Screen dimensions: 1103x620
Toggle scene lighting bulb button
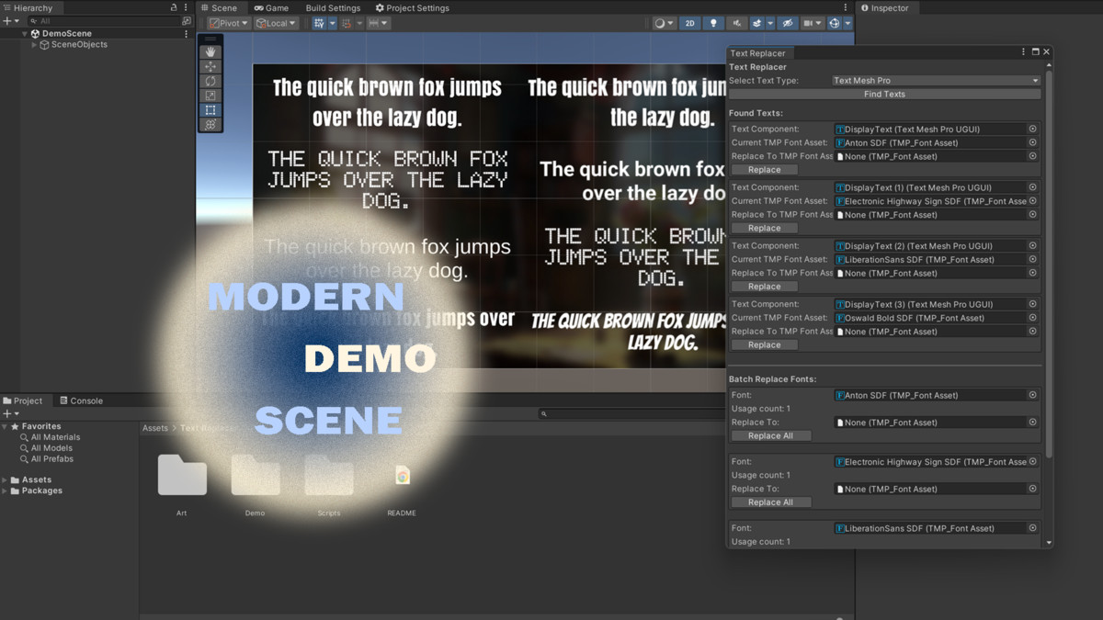[x=713, y=23]
